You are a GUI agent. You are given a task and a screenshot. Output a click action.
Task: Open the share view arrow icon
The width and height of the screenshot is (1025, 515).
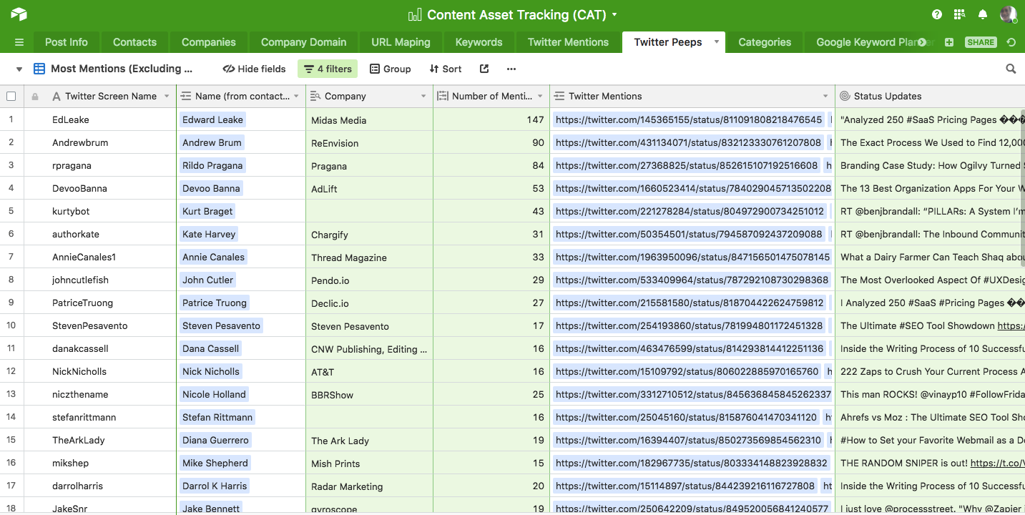coord(484,69)
